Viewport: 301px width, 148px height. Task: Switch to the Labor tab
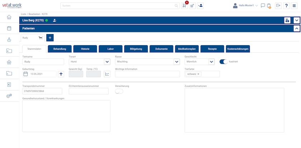[111, 49]
